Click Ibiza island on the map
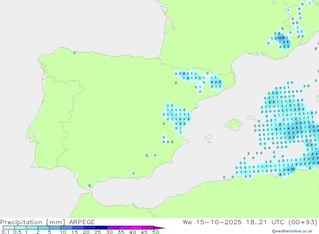 (x=208, y=137)
